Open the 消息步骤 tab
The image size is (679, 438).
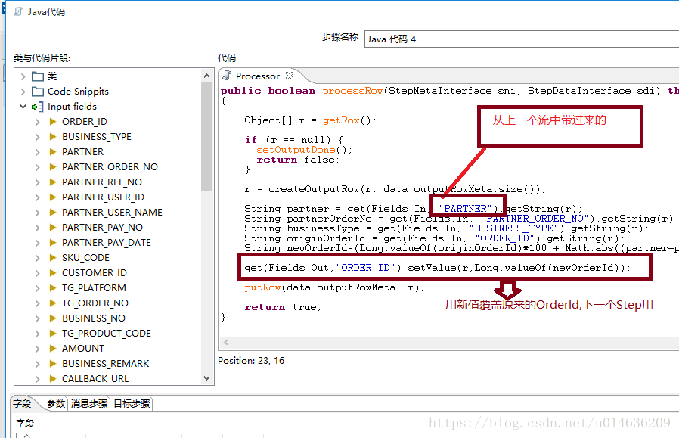tap(89, 404)
